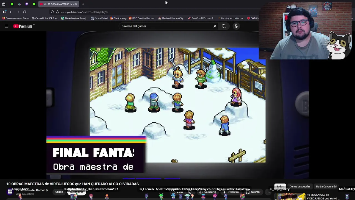Open 'Country and nation na...' bookmark
The width and height of the screenshot is (355, 200).
point(231,18)
